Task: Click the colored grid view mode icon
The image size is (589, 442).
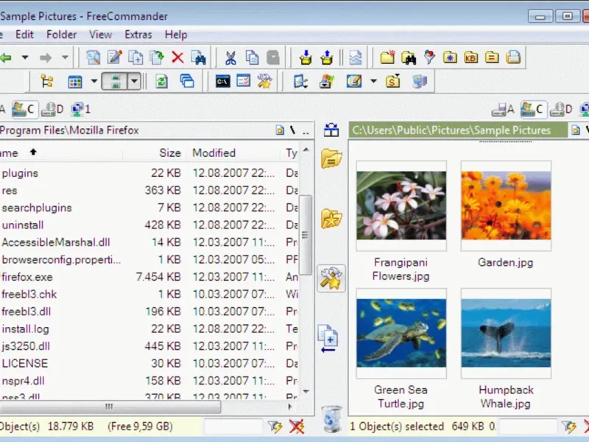Action: tap(75, 81)
